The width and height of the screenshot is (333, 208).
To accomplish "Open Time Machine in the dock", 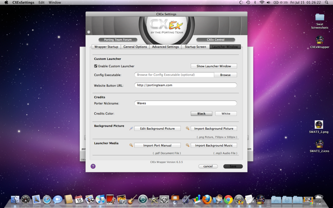I will coord(143,200).
